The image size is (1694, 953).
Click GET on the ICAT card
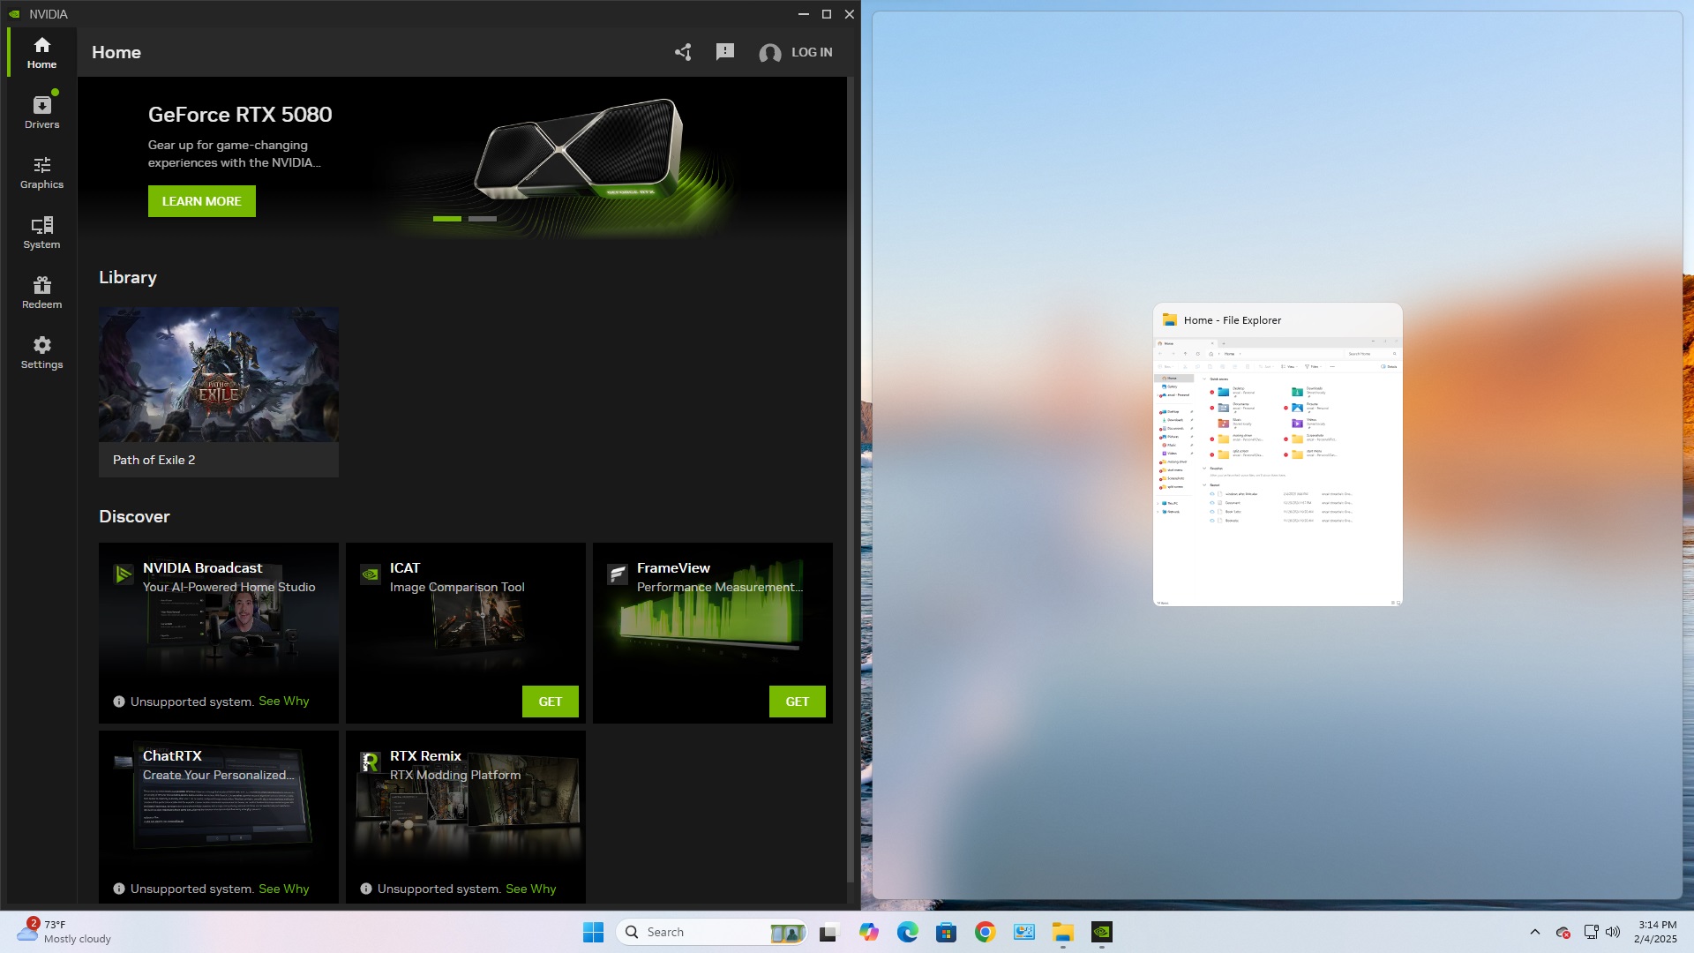[x=551, y=702]
